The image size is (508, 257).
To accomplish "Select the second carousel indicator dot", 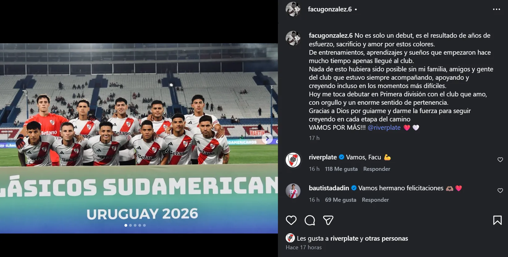I will tap(130, 225).
